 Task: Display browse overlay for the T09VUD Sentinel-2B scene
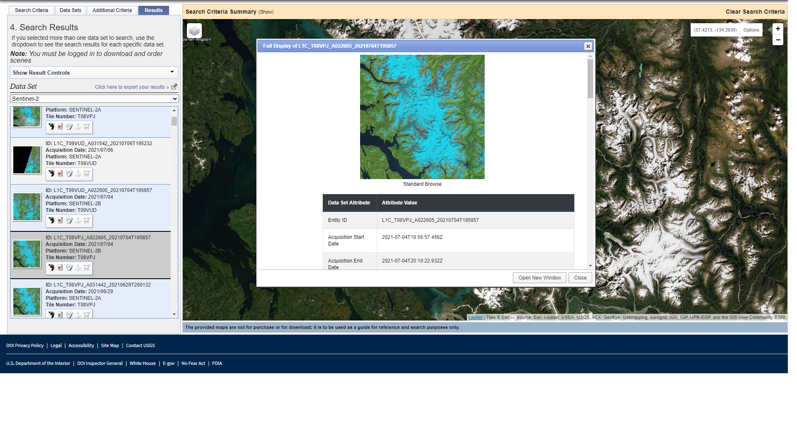(60, 221)
